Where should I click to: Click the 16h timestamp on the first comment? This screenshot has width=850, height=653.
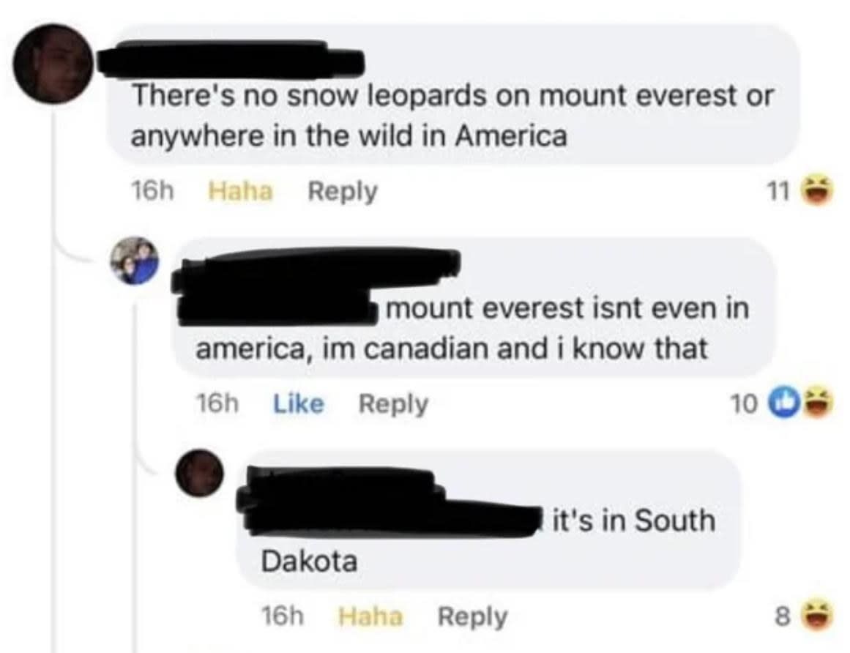(x=152, y=191)
